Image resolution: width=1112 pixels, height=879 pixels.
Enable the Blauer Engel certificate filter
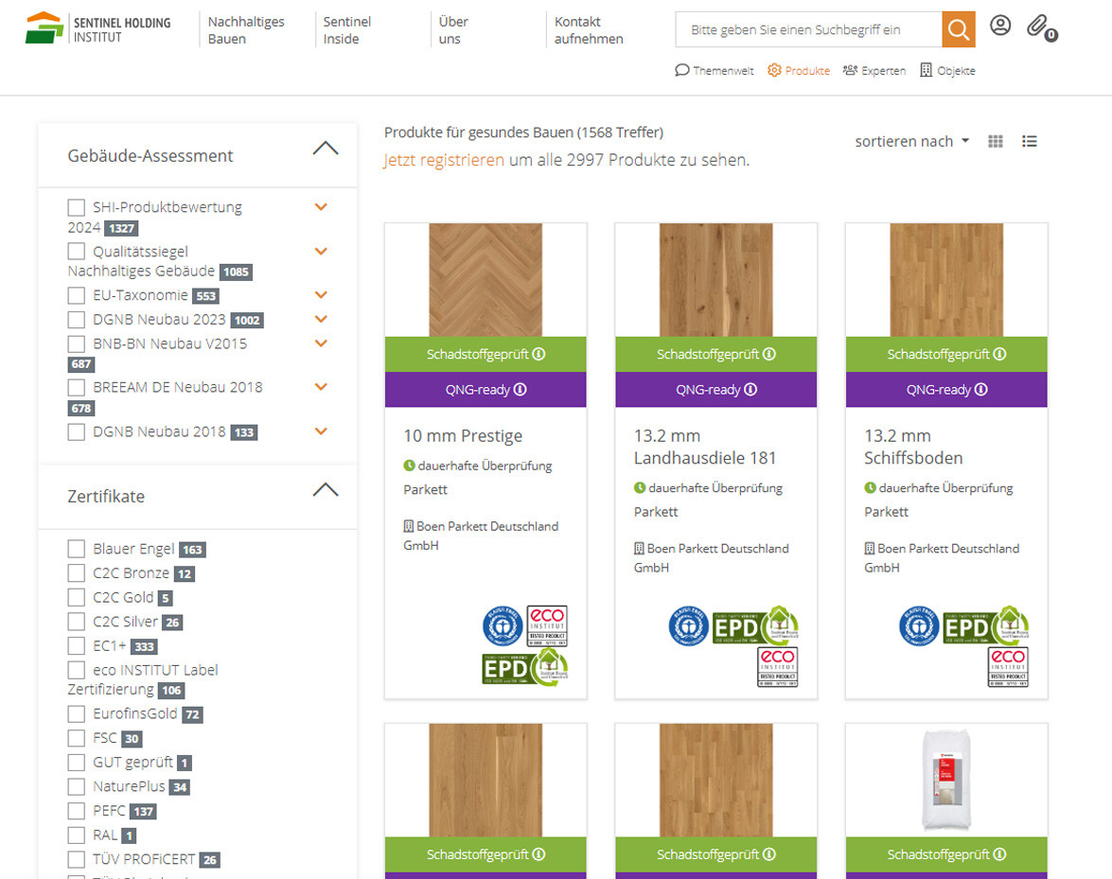click(77, 549)
